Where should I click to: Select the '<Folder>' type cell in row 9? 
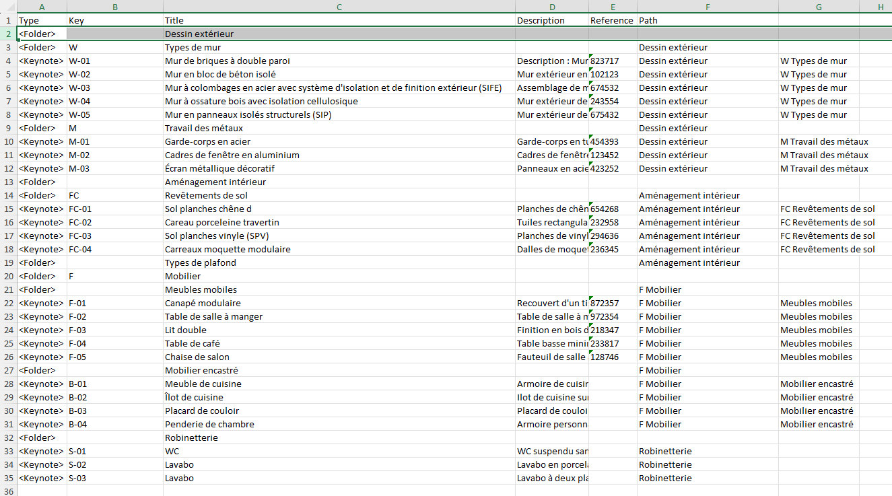point(42,128)
